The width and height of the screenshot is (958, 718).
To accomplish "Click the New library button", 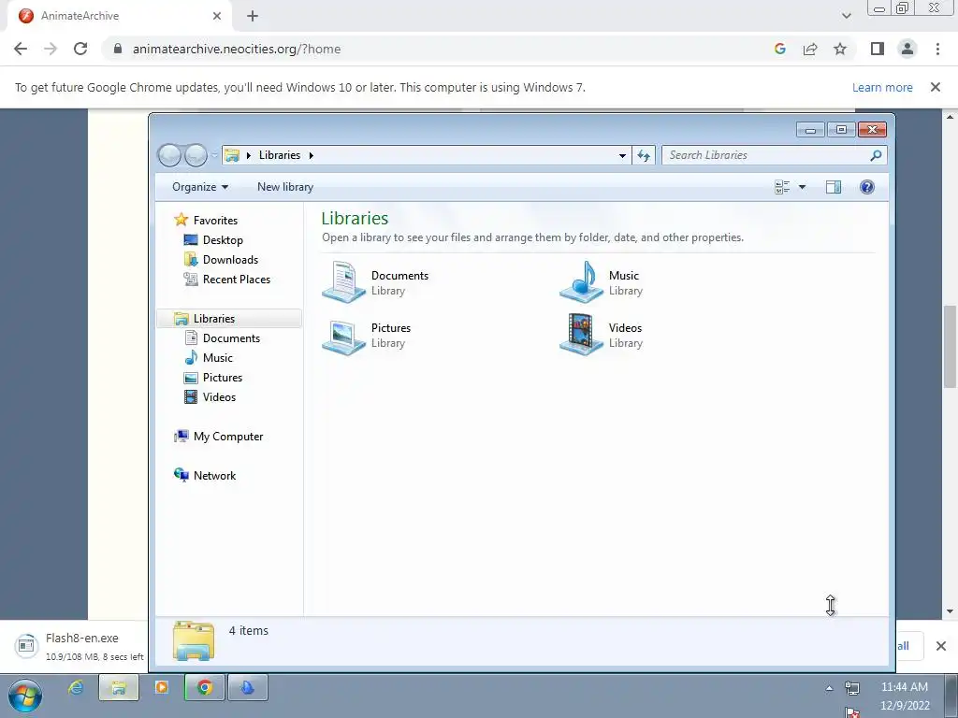I will pyautogui.click(x=284, y=187).
